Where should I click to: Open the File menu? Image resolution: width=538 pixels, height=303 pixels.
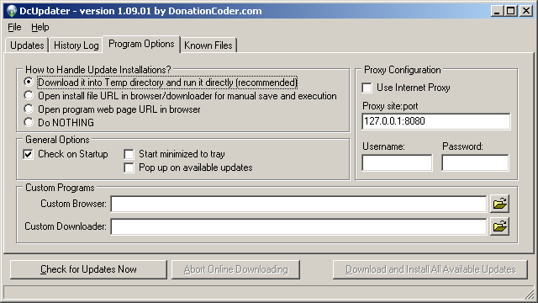(14, 27)
